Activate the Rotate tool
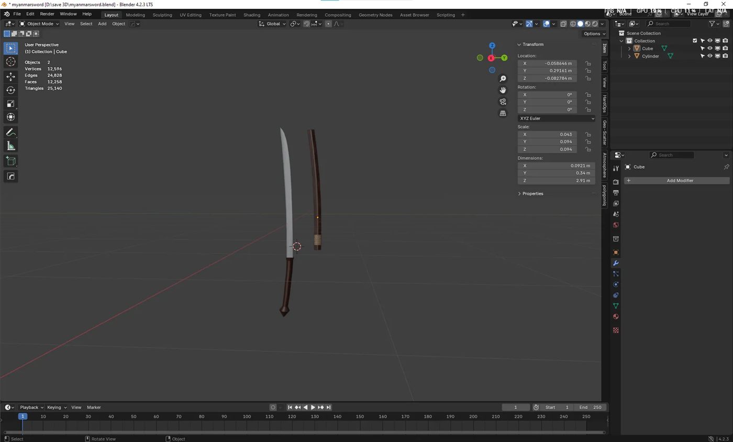Viewport: 733px width, 442px height. click(x=10, y=90)
